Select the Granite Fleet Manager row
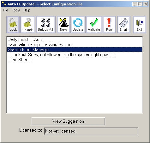 [x=75, y=49]
